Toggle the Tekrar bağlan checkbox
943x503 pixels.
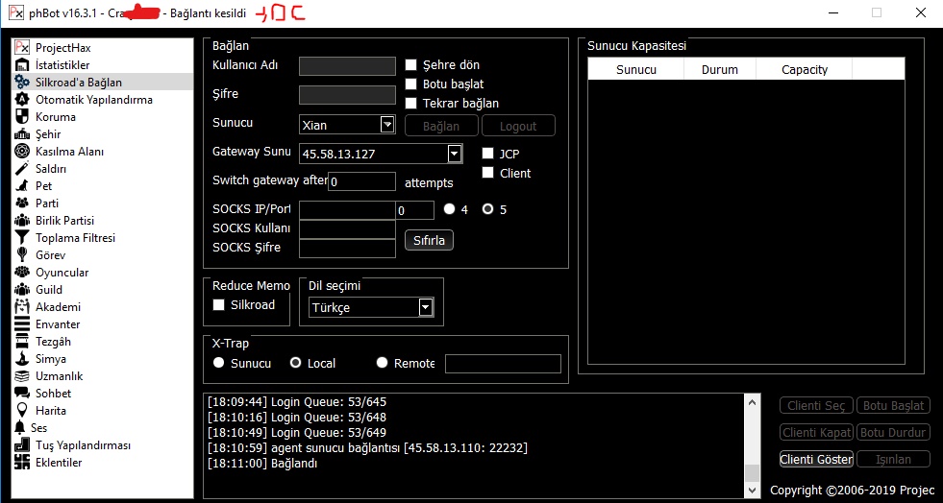point(411,104)
